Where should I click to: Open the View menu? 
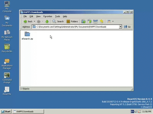38,16
